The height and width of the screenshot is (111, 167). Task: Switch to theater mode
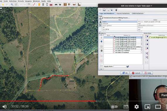tap(158, 107)
